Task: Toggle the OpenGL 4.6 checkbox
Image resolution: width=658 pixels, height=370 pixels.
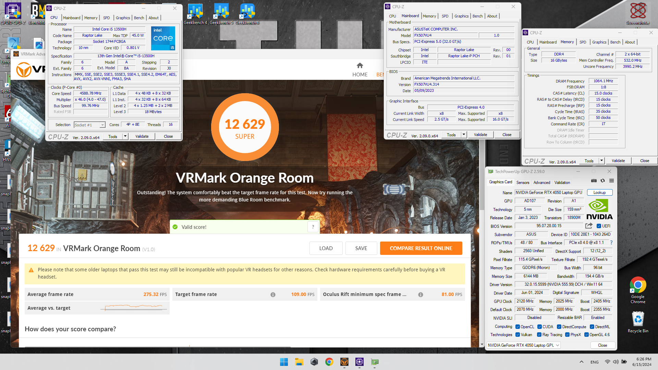Action: (586, 335)
